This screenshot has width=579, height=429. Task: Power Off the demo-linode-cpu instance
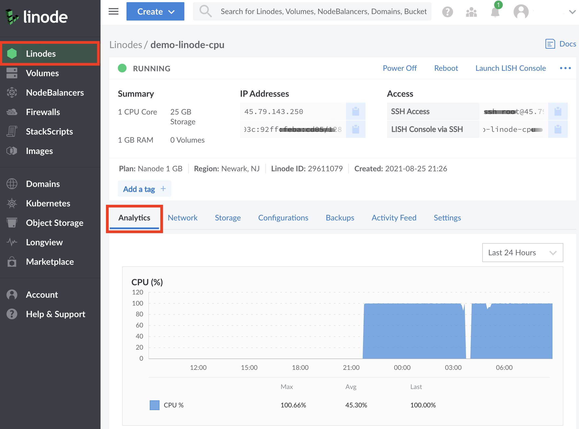click(x=400, y=68)
